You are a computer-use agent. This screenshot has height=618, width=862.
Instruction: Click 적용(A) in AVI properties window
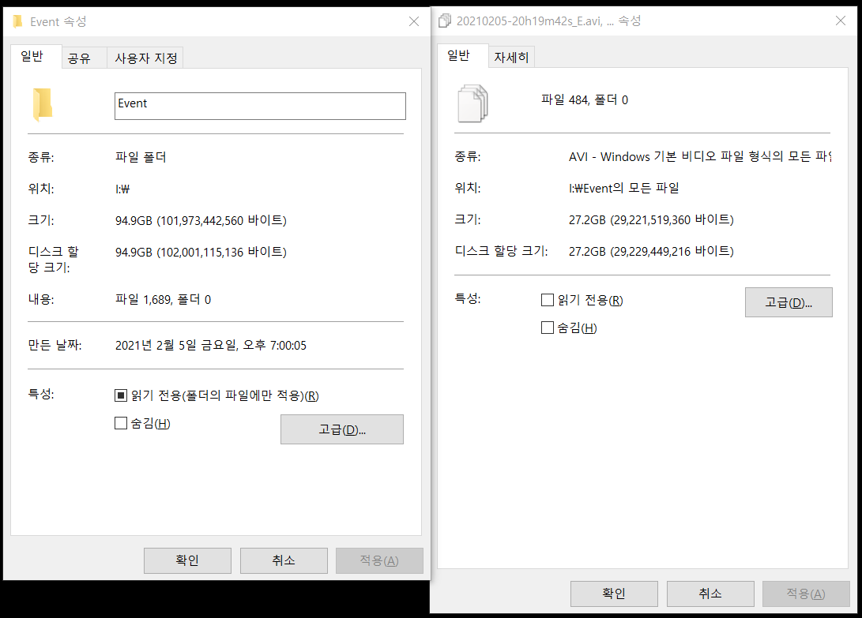(x=806, y=594)
